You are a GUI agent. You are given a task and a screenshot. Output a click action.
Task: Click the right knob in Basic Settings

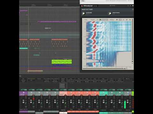(110, 14)
